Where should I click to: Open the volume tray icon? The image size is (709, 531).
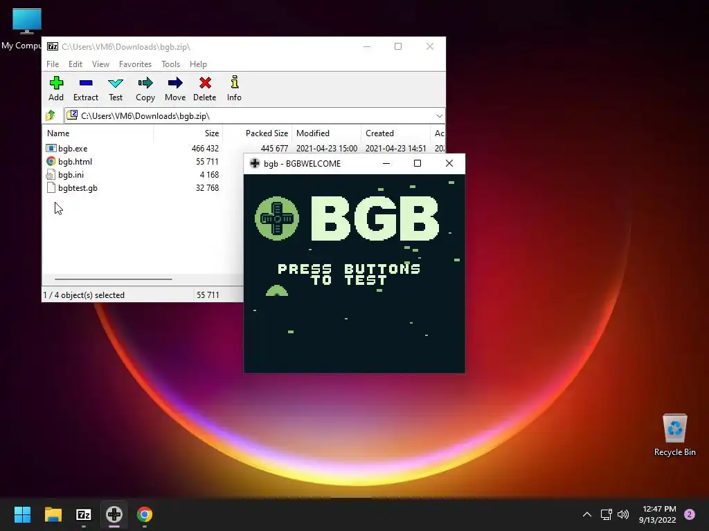point(623,514)
